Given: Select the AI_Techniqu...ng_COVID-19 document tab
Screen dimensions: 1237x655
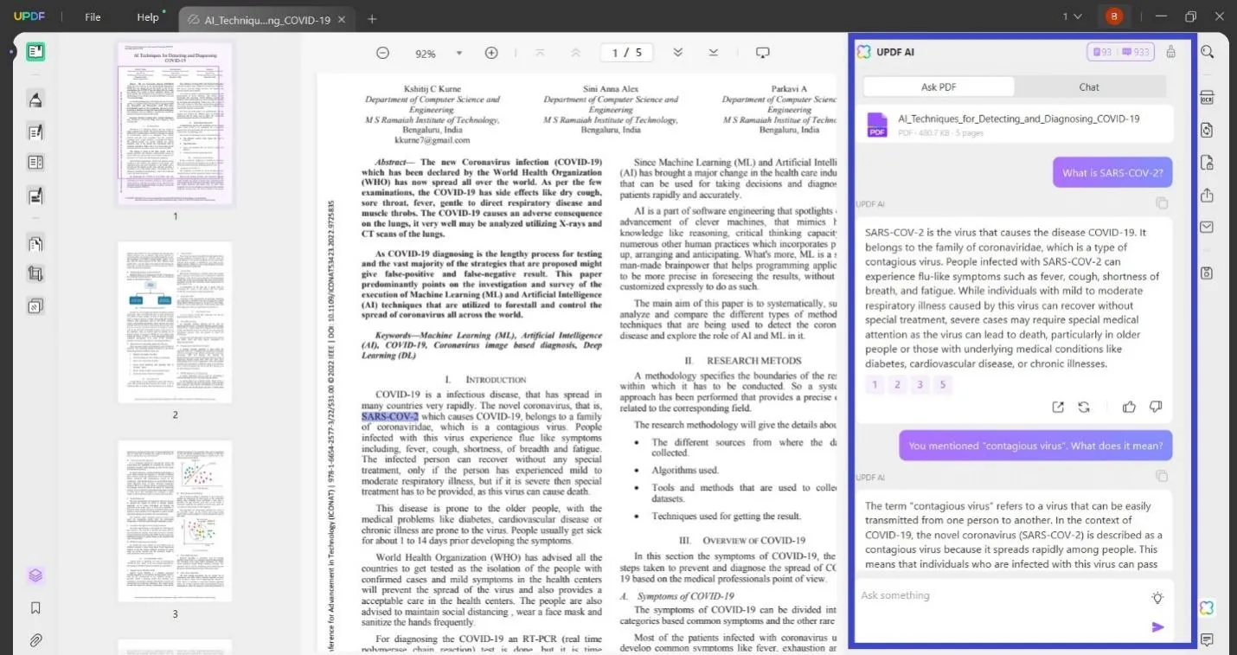Looking at the screenshot, I should point(267,19).
